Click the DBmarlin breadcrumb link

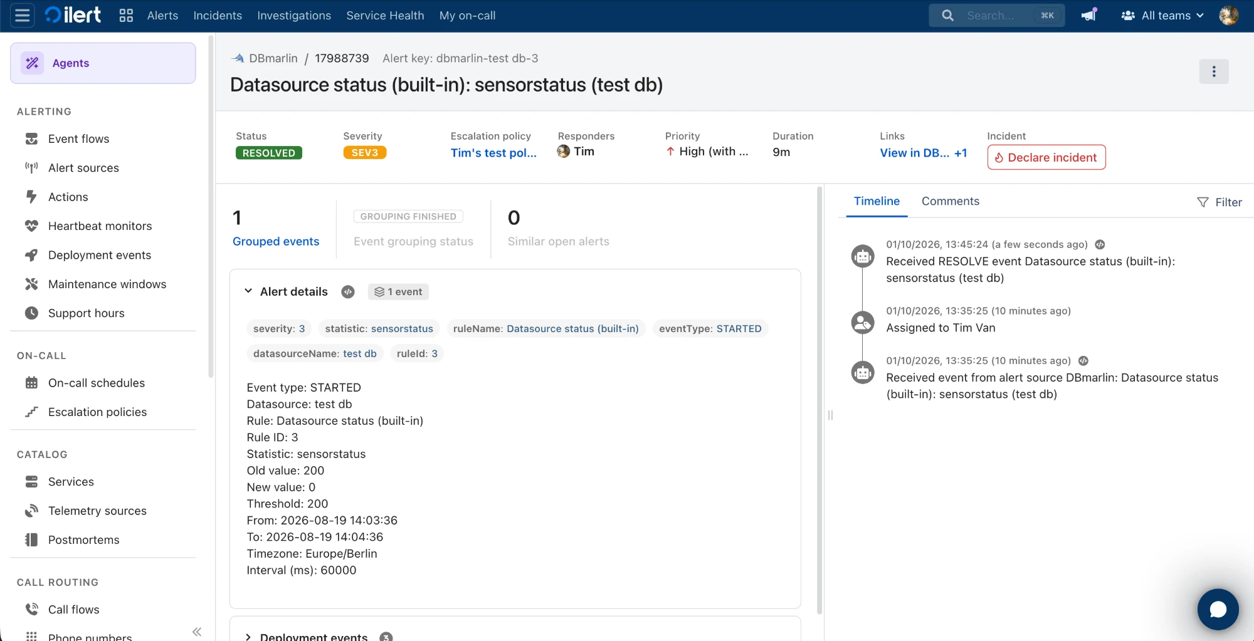[x=273, y=58]
